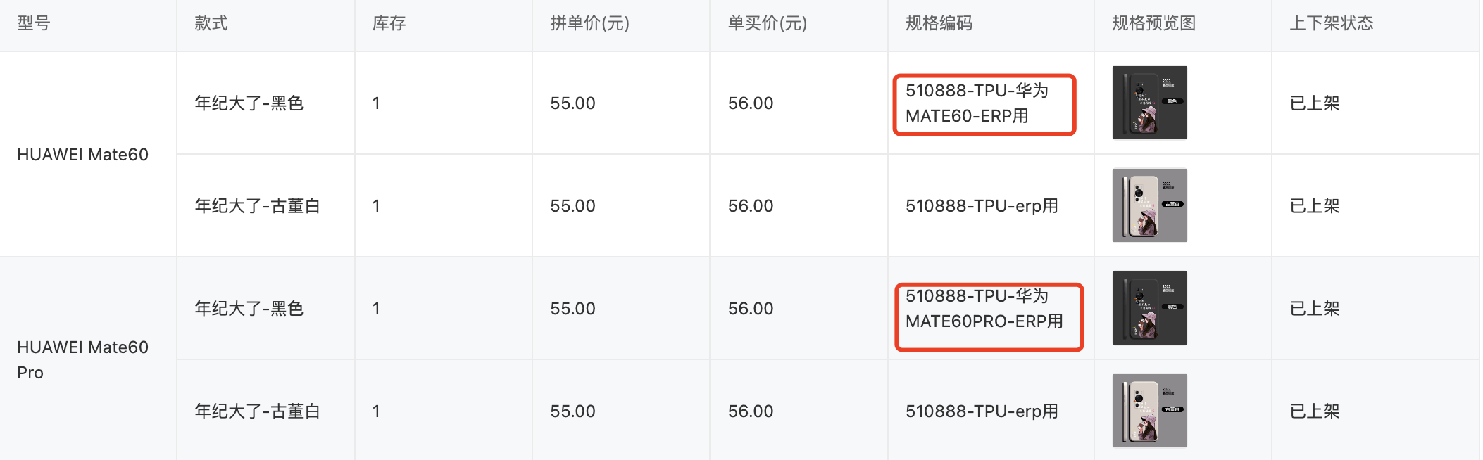This screenshot has height=460, width=1483.
Task: Select the HUAWEI Mate60 (non-Pro) model cell
Action: (82, 155)
